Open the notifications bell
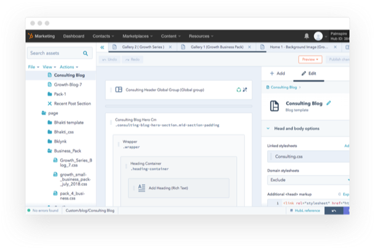Image resolution: width=375 pixels, height=249 pixels. (307, 36)
